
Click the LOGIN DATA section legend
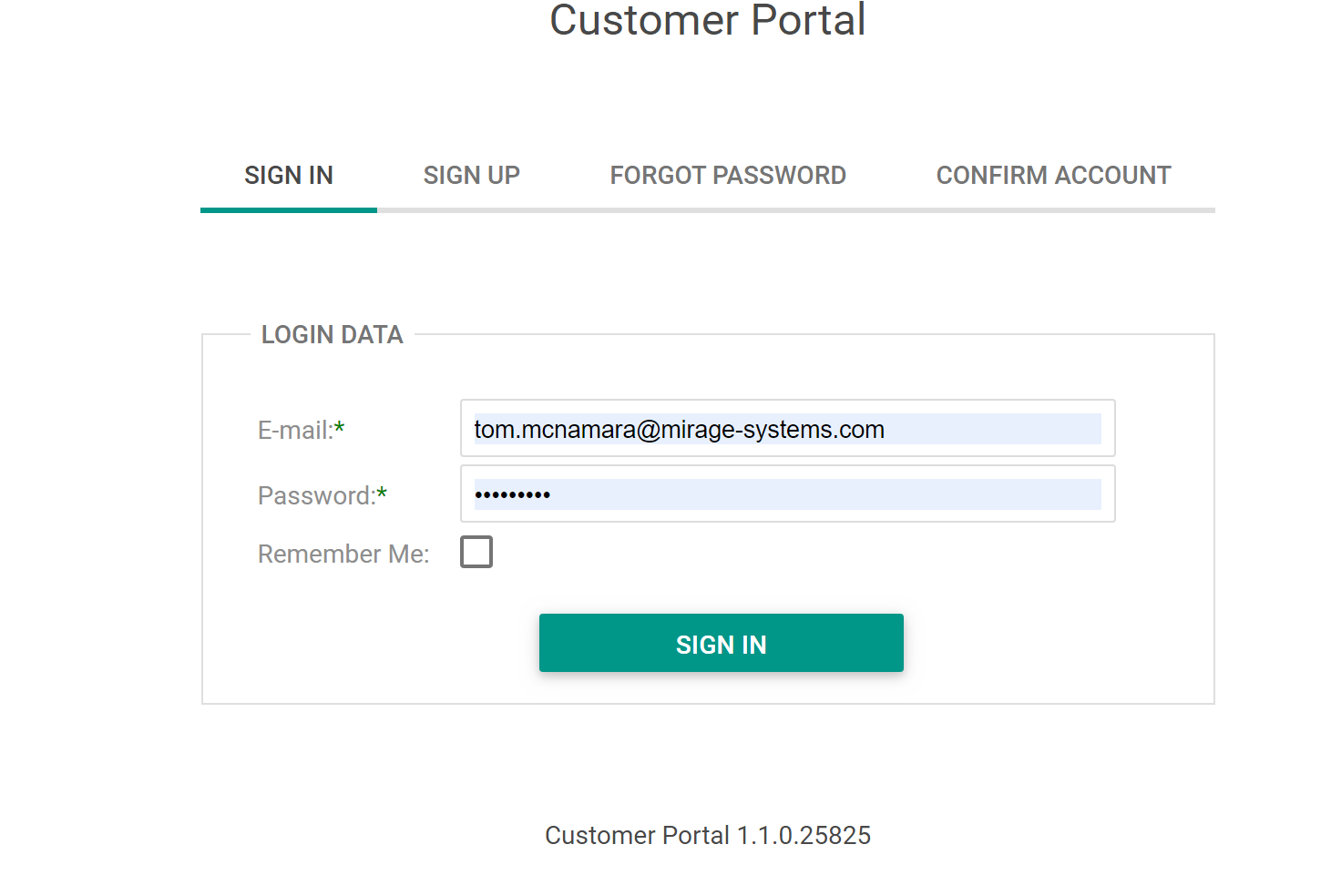332,335
